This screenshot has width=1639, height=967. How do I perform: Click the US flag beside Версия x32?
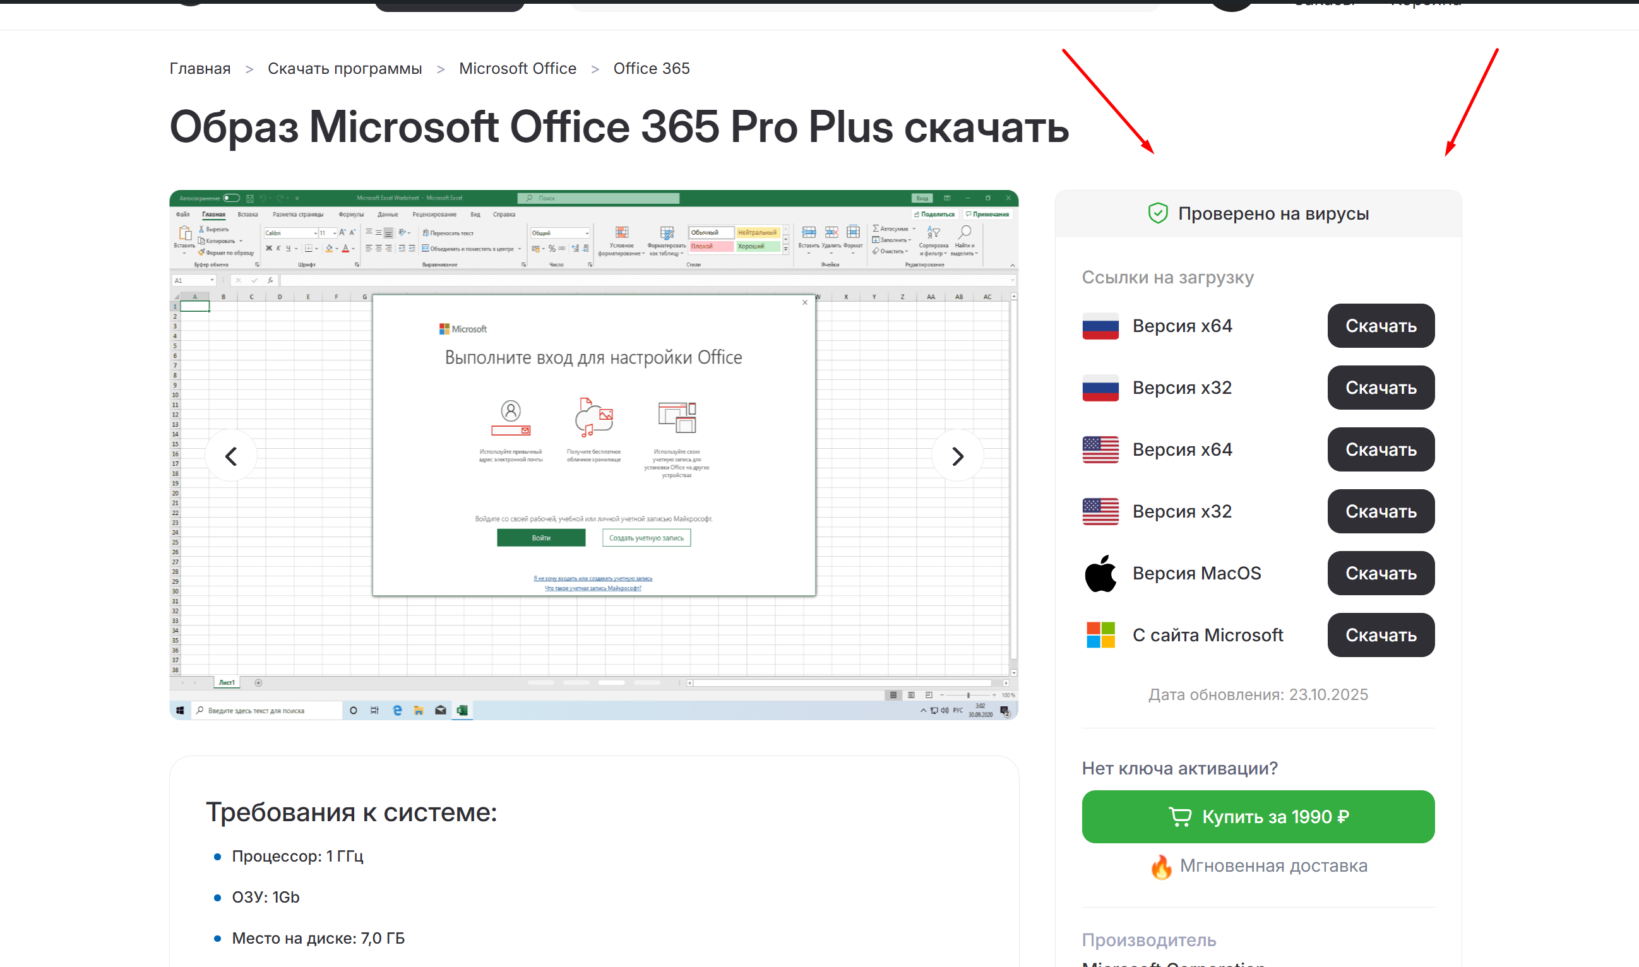pyautogui.click(x=1100, y=511)
